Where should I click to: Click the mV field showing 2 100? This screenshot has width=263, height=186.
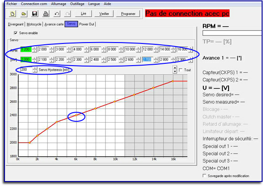coord(43,59)
